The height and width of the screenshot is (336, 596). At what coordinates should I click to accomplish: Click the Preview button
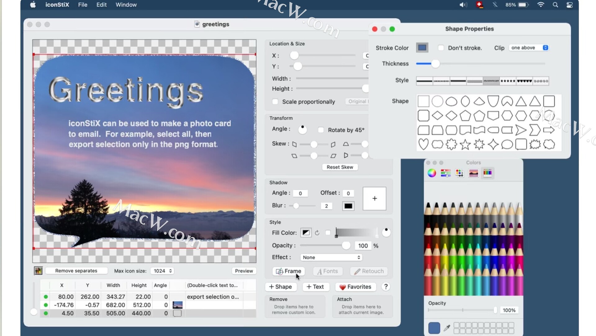point(244,271)
